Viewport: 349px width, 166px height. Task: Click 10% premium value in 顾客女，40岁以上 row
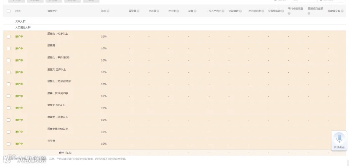tap(104, 36)
